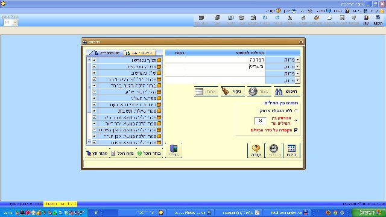386x217 pixels.
Task: Click the first search word input row
Action: click(215, 60)
